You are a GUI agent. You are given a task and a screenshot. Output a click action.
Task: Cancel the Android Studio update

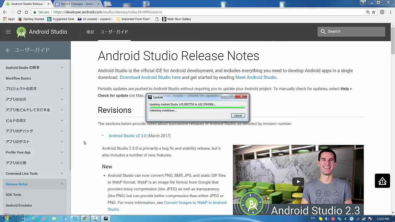238,116
